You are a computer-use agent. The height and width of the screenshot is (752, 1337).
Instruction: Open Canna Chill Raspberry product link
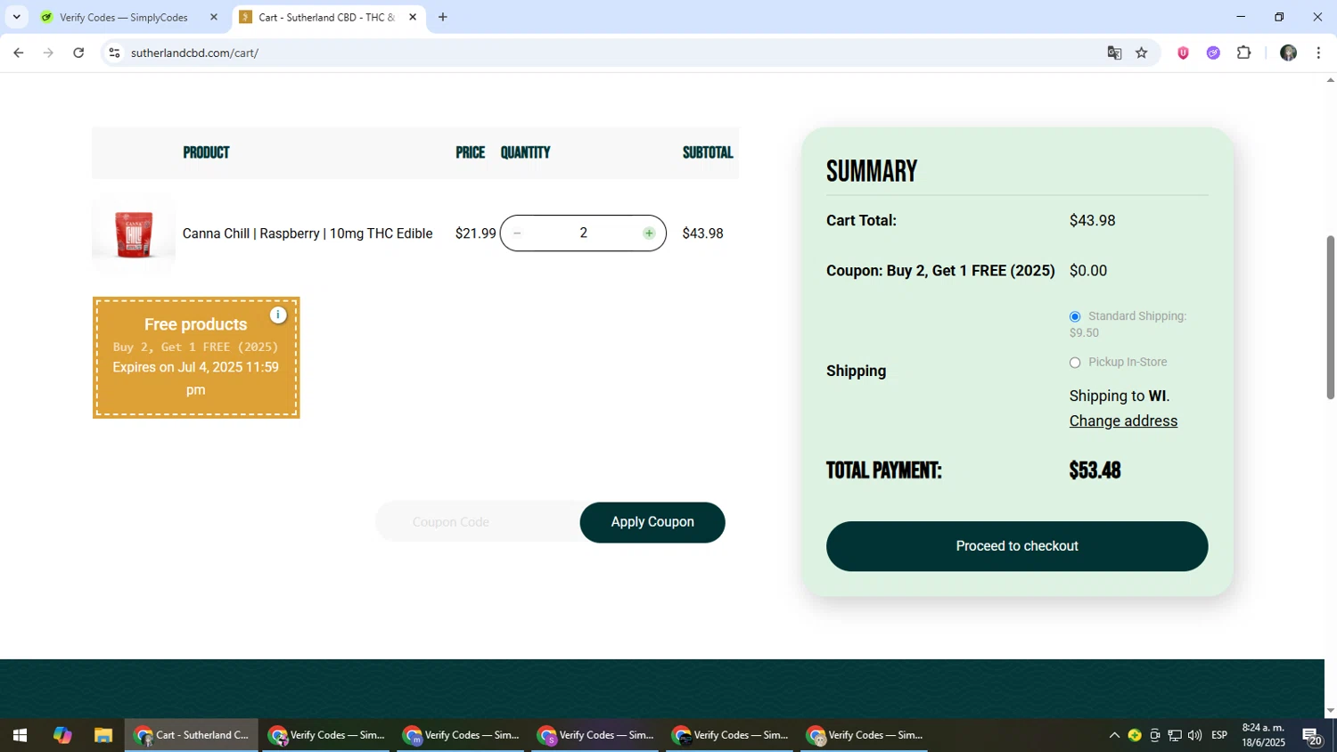point(308,233)
